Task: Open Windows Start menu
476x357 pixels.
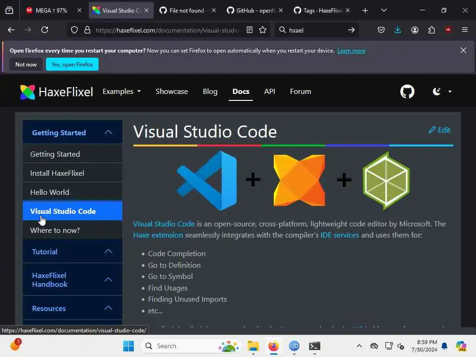Action: click(x=128, y=346)
